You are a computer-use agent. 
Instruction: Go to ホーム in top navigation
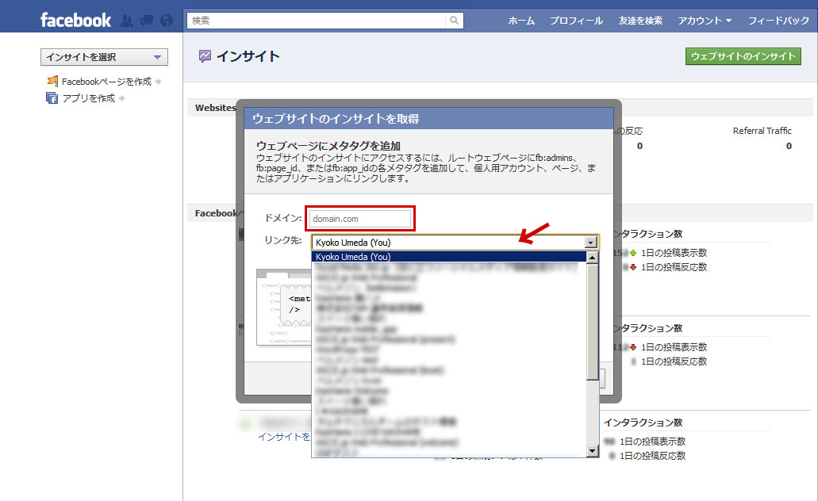(x=521, y=21)
